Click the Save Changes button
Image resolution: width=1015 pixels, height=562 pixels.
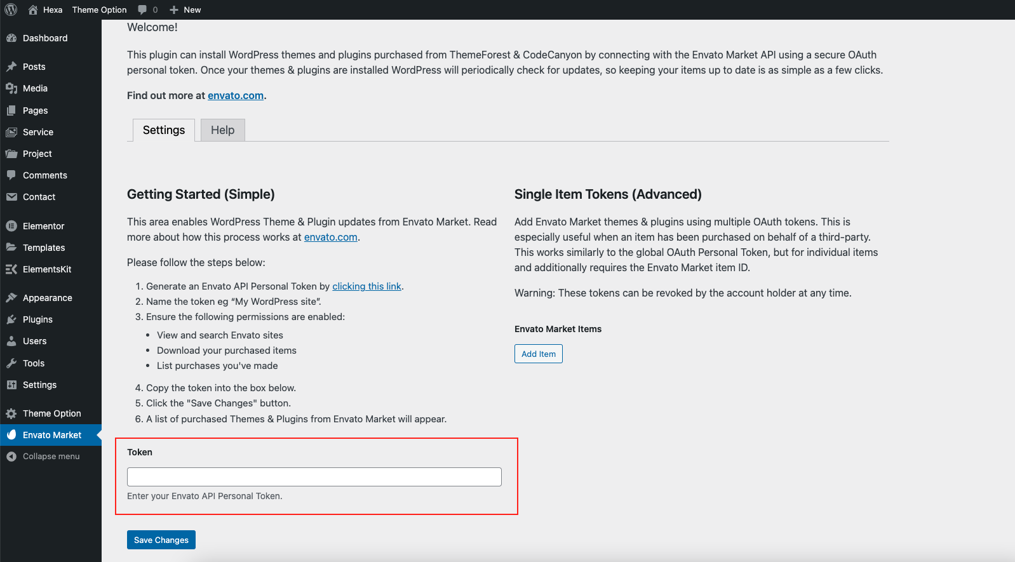[x=161, y=540]
